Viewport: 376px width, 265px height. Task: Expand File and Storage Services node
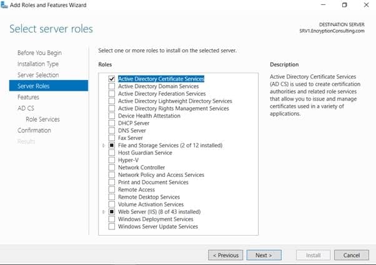(x=104, y=146)
